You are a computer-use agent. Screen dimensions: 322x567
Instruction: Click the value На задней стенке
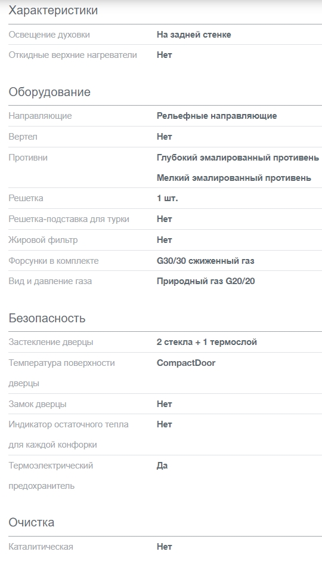point(194,35)
